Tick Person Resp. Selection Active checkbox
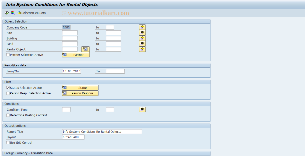 [x=8, y=93]
